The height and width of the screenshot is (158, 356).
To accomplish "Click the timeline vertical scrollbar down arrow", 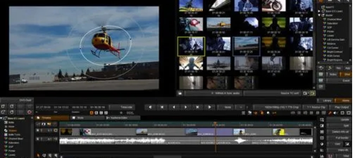I will click(315, 151).
